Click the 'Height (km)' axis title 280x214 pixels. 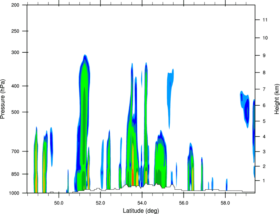point(277,99)
